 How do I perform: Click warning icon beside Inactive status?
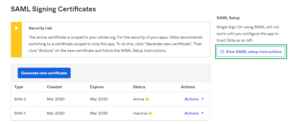[x=150, y=113]
